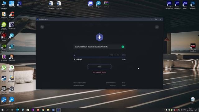This screenshot has width=199, height=112.
Task: Switch to Word in the taskbar
Action: (x=53, y=110)
